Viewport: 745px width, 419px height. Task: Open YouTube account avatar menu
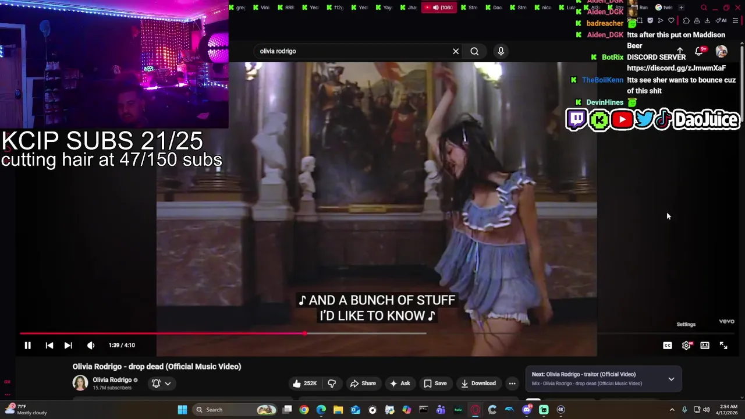[721, 51]
